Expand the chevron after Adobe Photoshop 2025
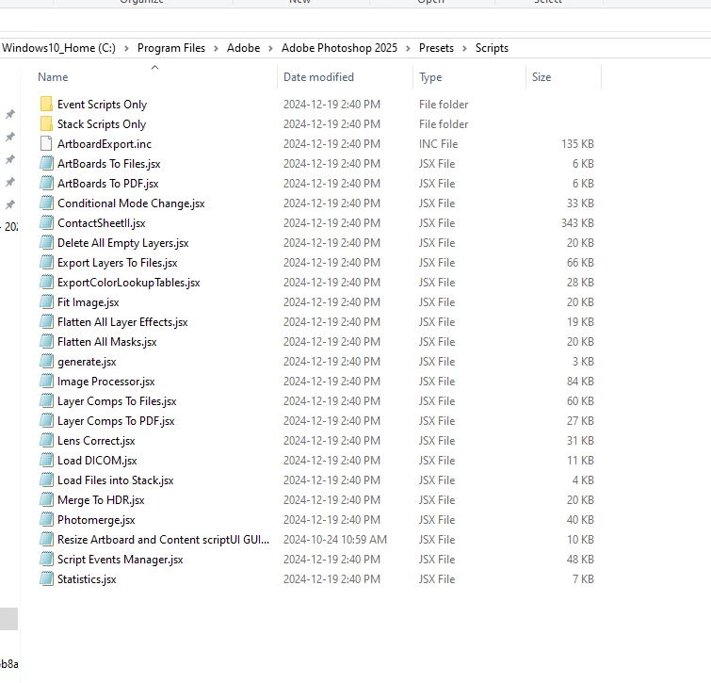The image size is (711, 683). click(x=408, y=49)
